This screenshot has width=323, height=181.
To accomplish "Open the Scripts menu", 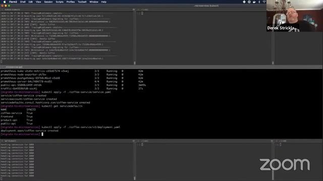I will coord(60,2).
